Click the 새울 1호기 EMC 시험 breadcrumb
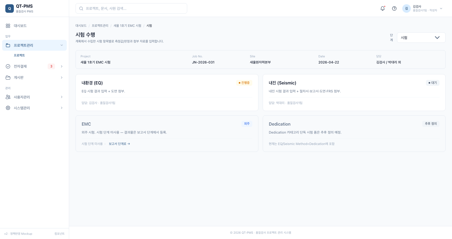The height and width of the screenshot is (239, 452). point(127,25)
